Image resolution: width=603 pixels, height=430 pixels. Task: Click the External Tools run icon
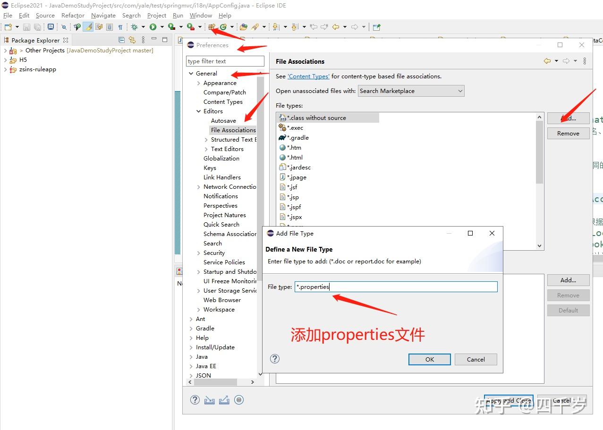pyautogui.click(x=190, y=27)
